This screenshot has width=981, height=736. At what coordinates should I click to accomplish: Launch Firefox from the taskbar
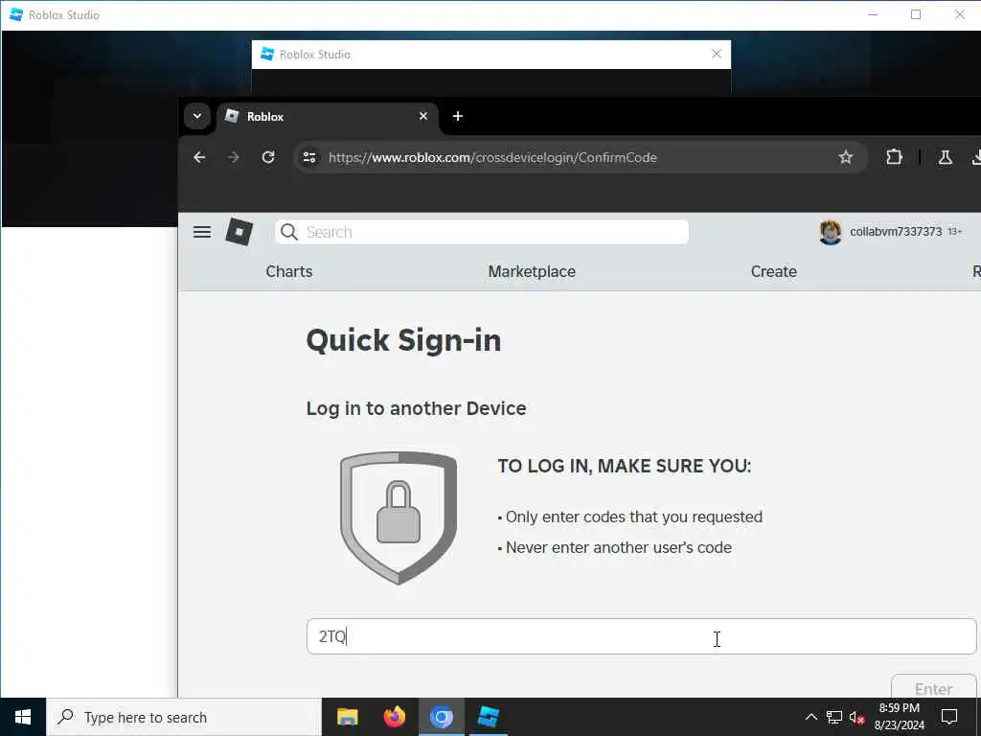click(394, 717)
